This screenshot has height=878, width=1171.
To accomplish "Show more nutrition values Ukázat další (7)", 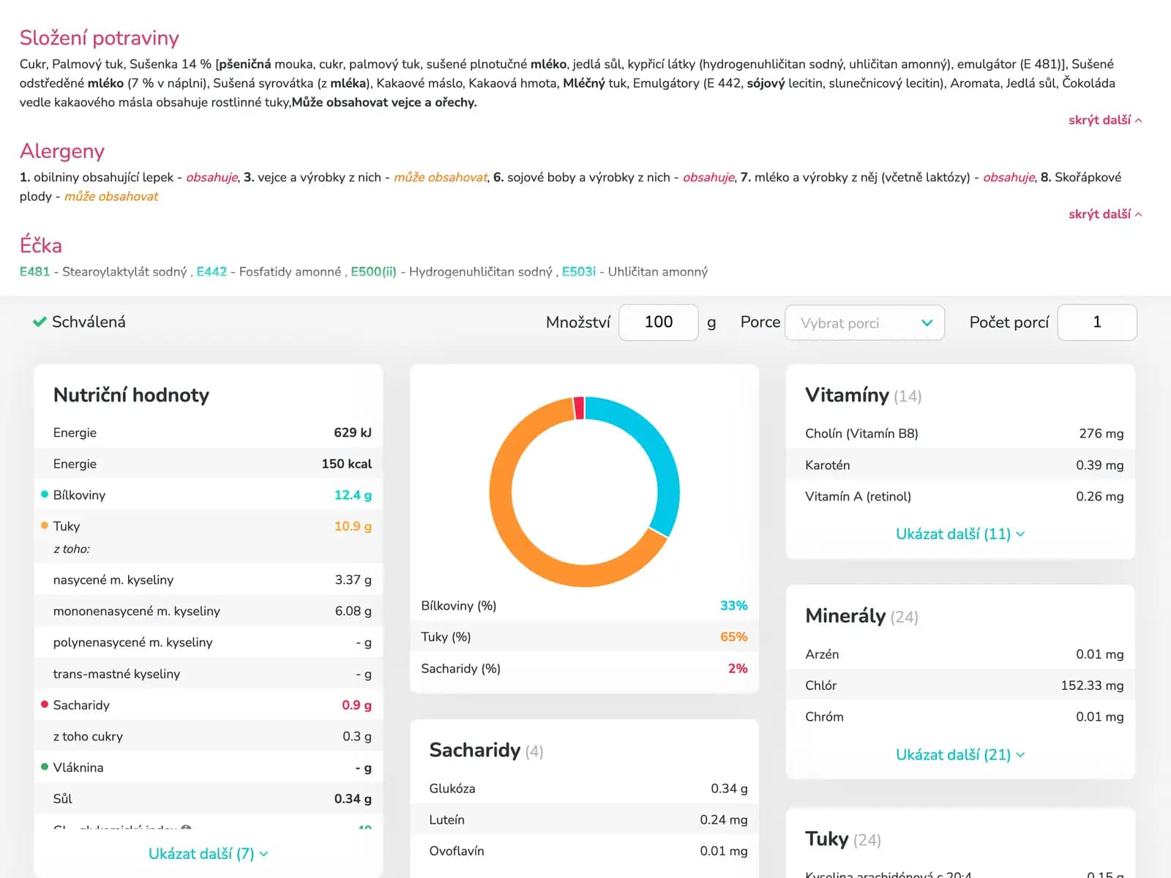I will point(208,854).
